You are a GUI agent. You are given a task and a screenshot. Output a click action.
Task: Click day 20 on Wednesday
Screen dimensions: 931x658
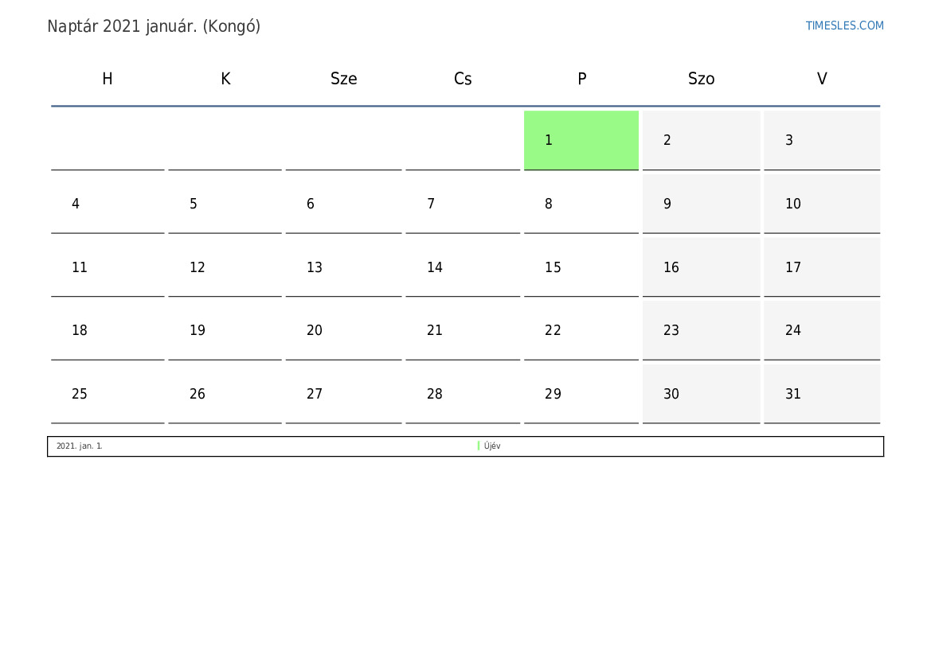pyautogui.click(x=343, y=330)
